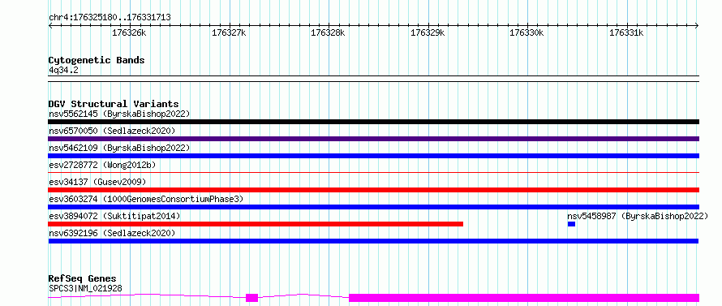The width and height of the screenshot is (722, 306).
Task: Select the blue nsv6392196 variant bar
Action: (x=373, y=241)
